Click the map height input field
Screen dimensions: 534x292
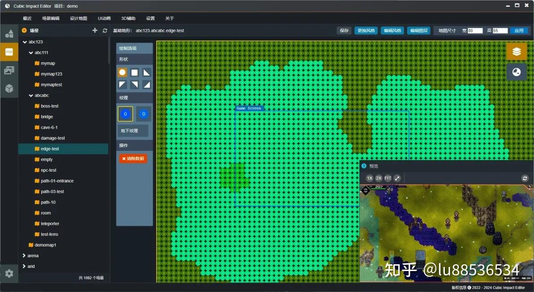click(500, 30)
